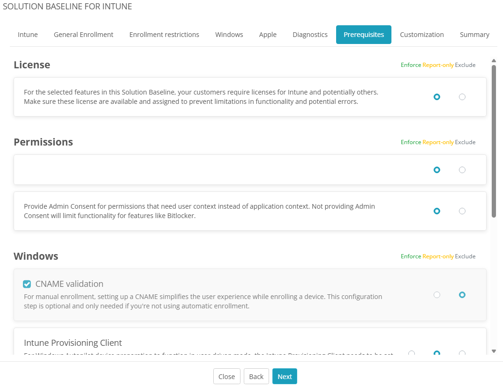Click Enforce label in License header
The height and width of the screenshot is (387, 503).
(x=411, y=65)
